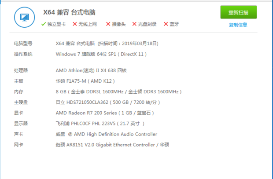Click the red X beside 蓝牙
This screenshot has width=273, height=179.
(166, 24)
